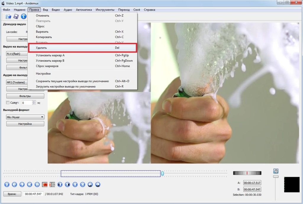
Task: Click the marker B time button 00:00:47.547
Action: 252,189
